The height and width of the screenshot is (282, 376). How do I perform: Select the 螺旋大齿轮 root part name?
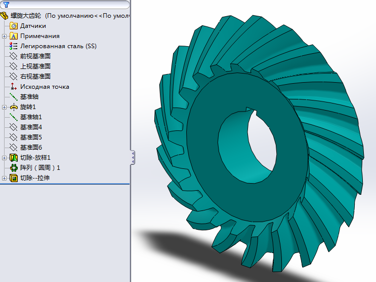pyautogui.click(x=26, y=16)
